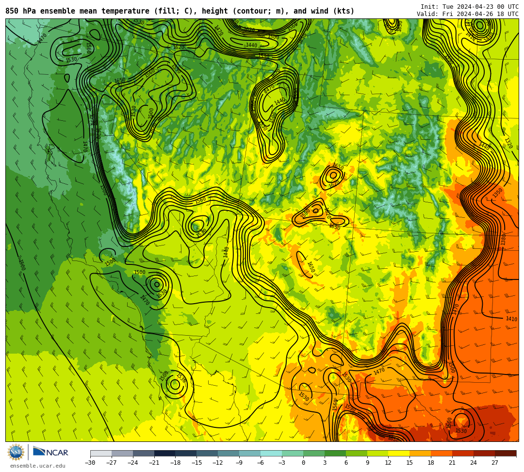Click the 0 colorbar label
The width and height of the screenshot is (524, 472).
tap(303, 463)
